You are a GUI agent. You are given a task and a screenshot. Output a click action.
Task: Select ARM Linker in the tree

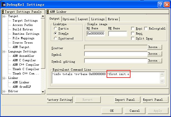click(x=21, y=83)
